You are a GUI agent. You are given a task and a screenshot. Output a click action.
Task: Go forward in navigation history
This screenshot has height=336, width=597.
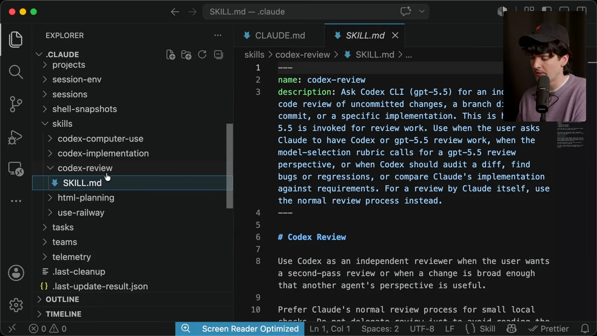[x=193, y=12]
